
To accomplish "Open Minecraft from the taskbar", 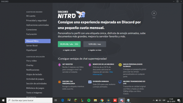I will tap(76, 100).
